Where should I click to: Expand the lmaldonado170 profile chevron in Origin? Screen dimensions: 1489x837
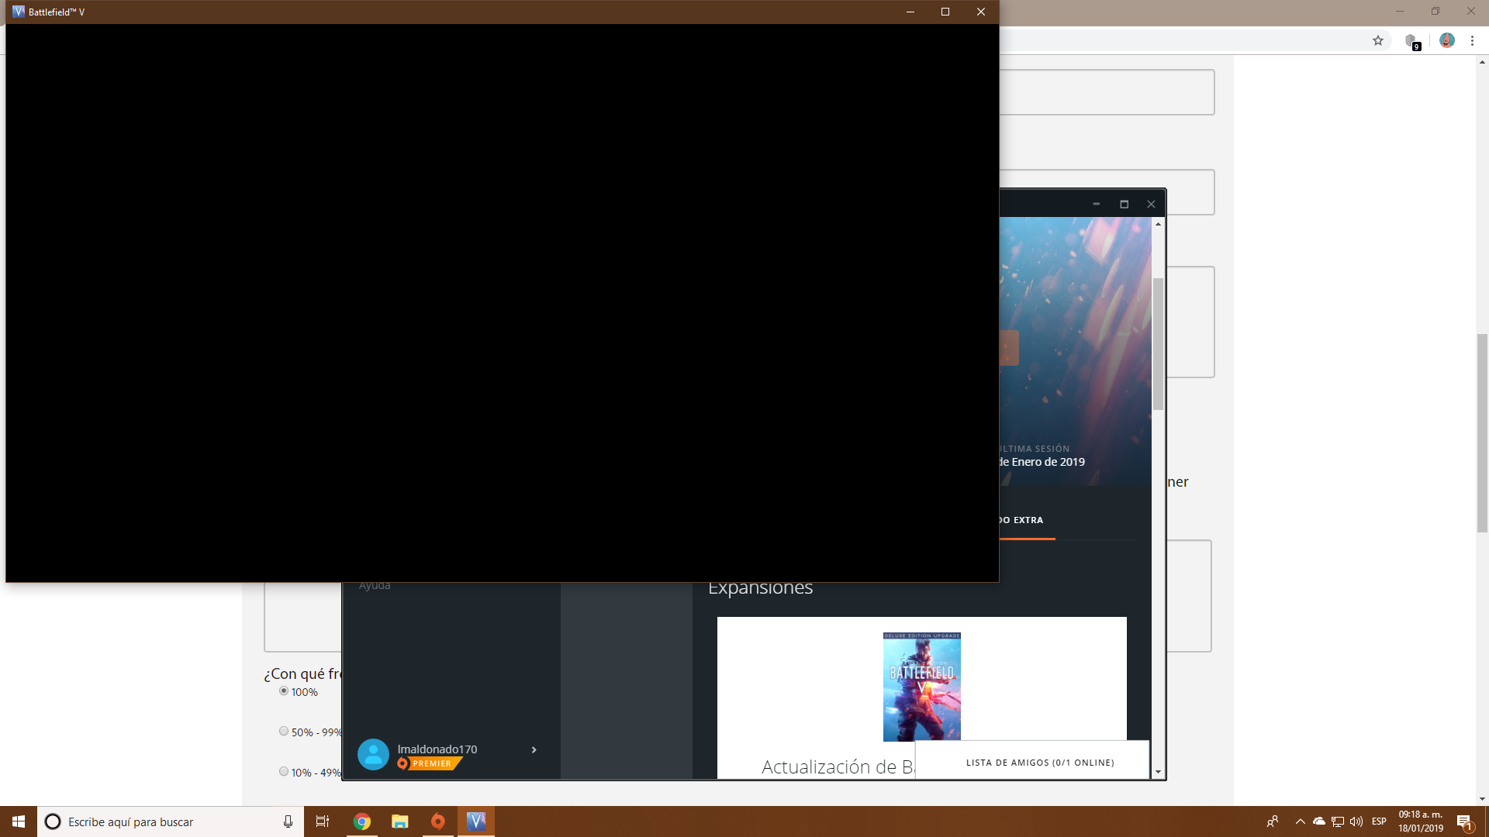pos(534,750)
